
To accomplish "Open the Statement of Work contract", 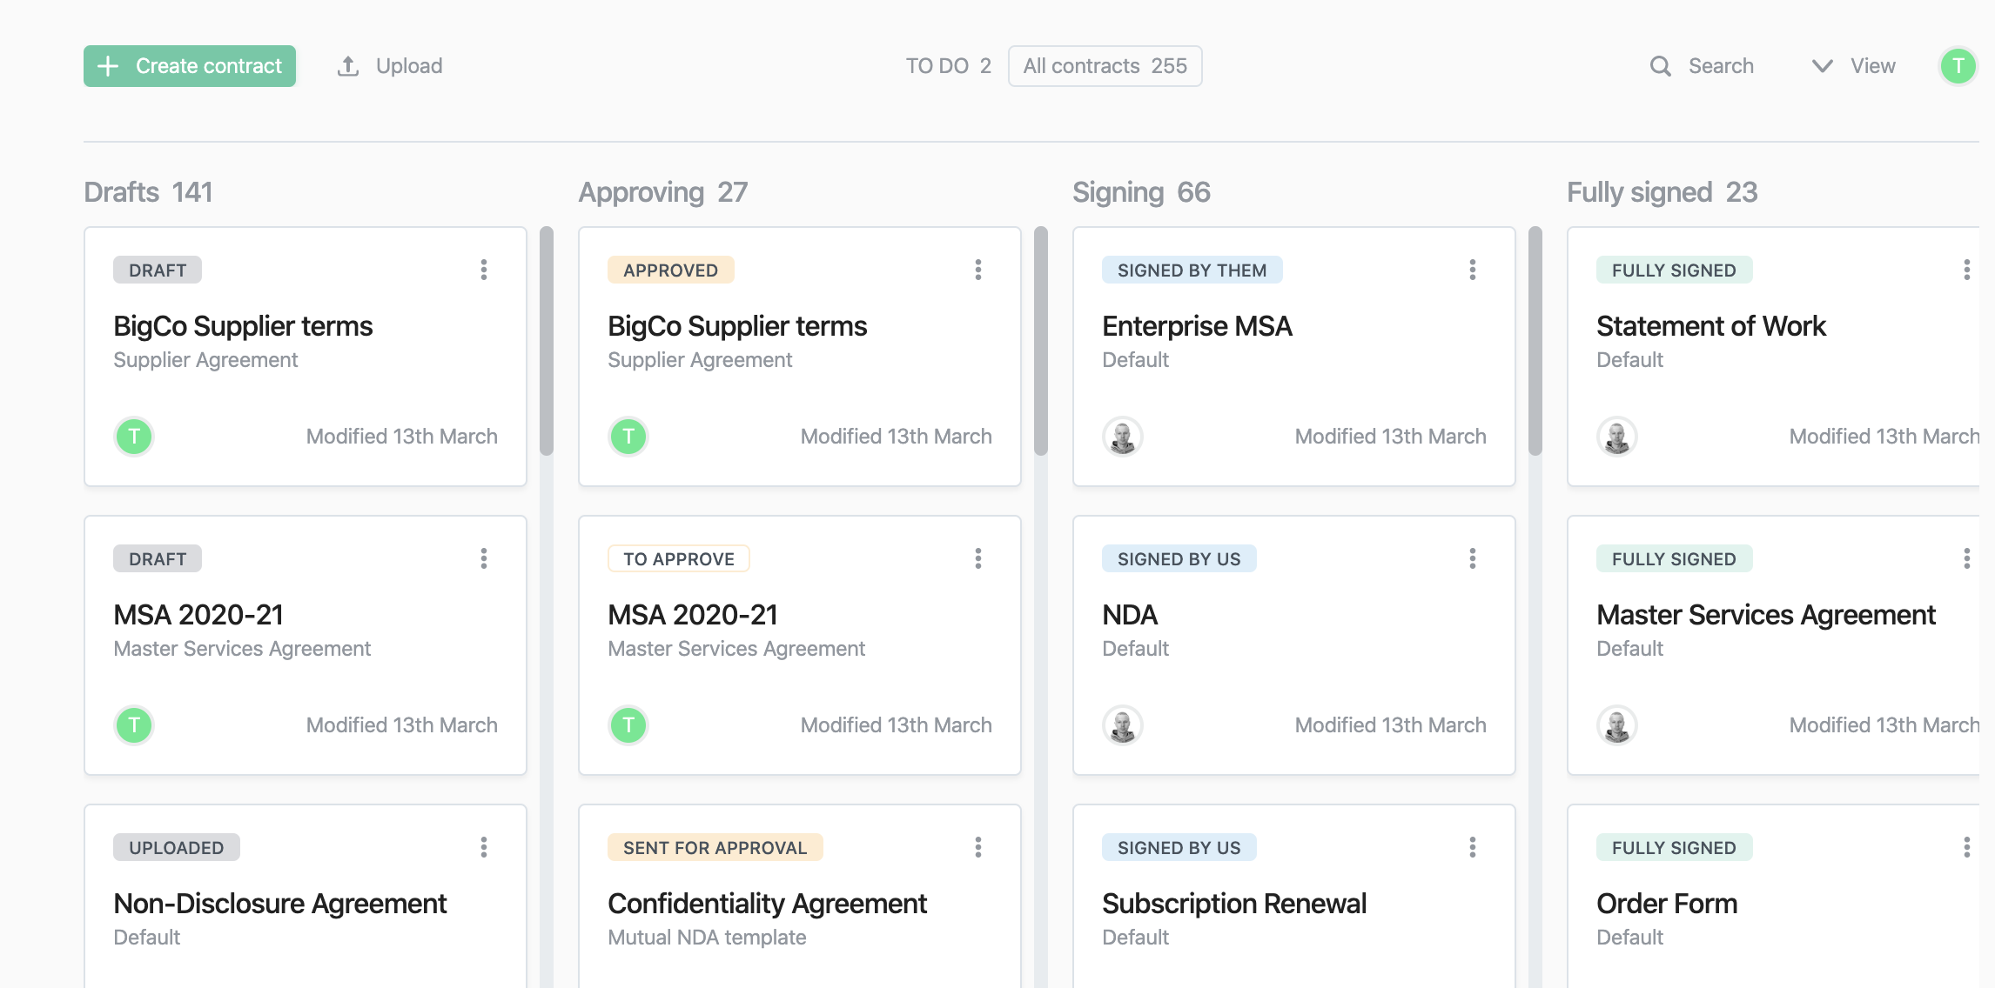I will (1710, 326).
